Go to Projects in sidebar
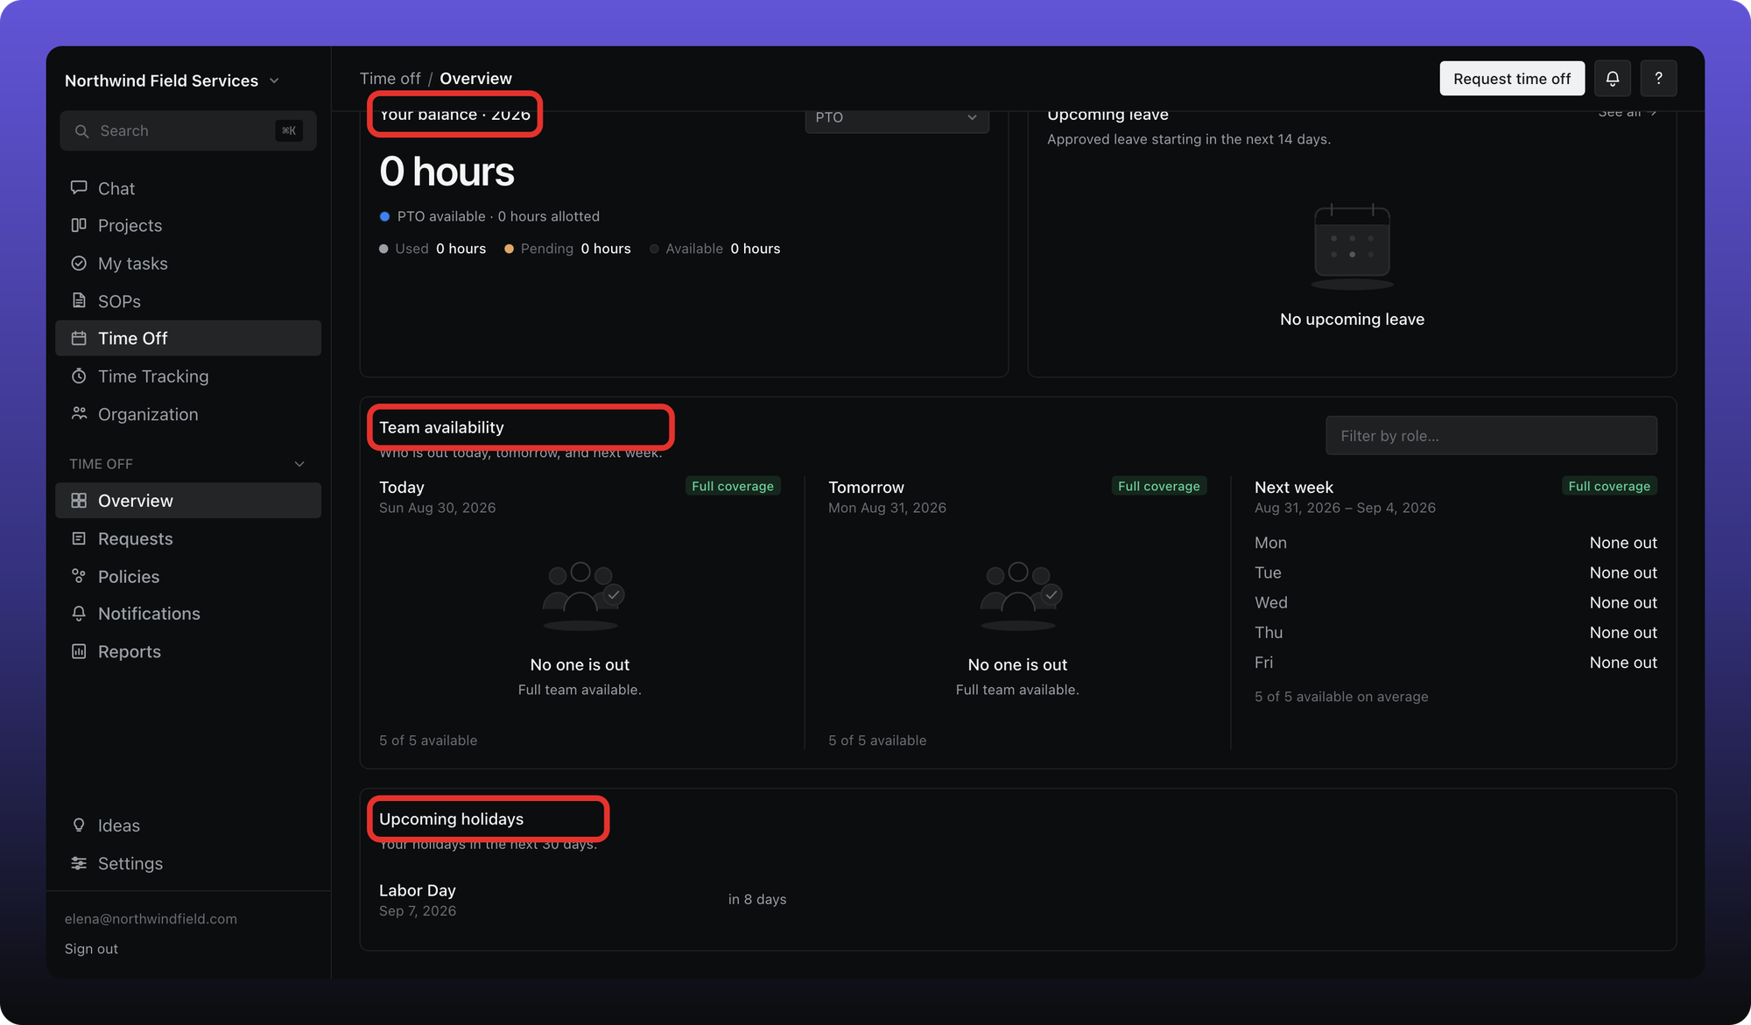 [x=188, y=226]
